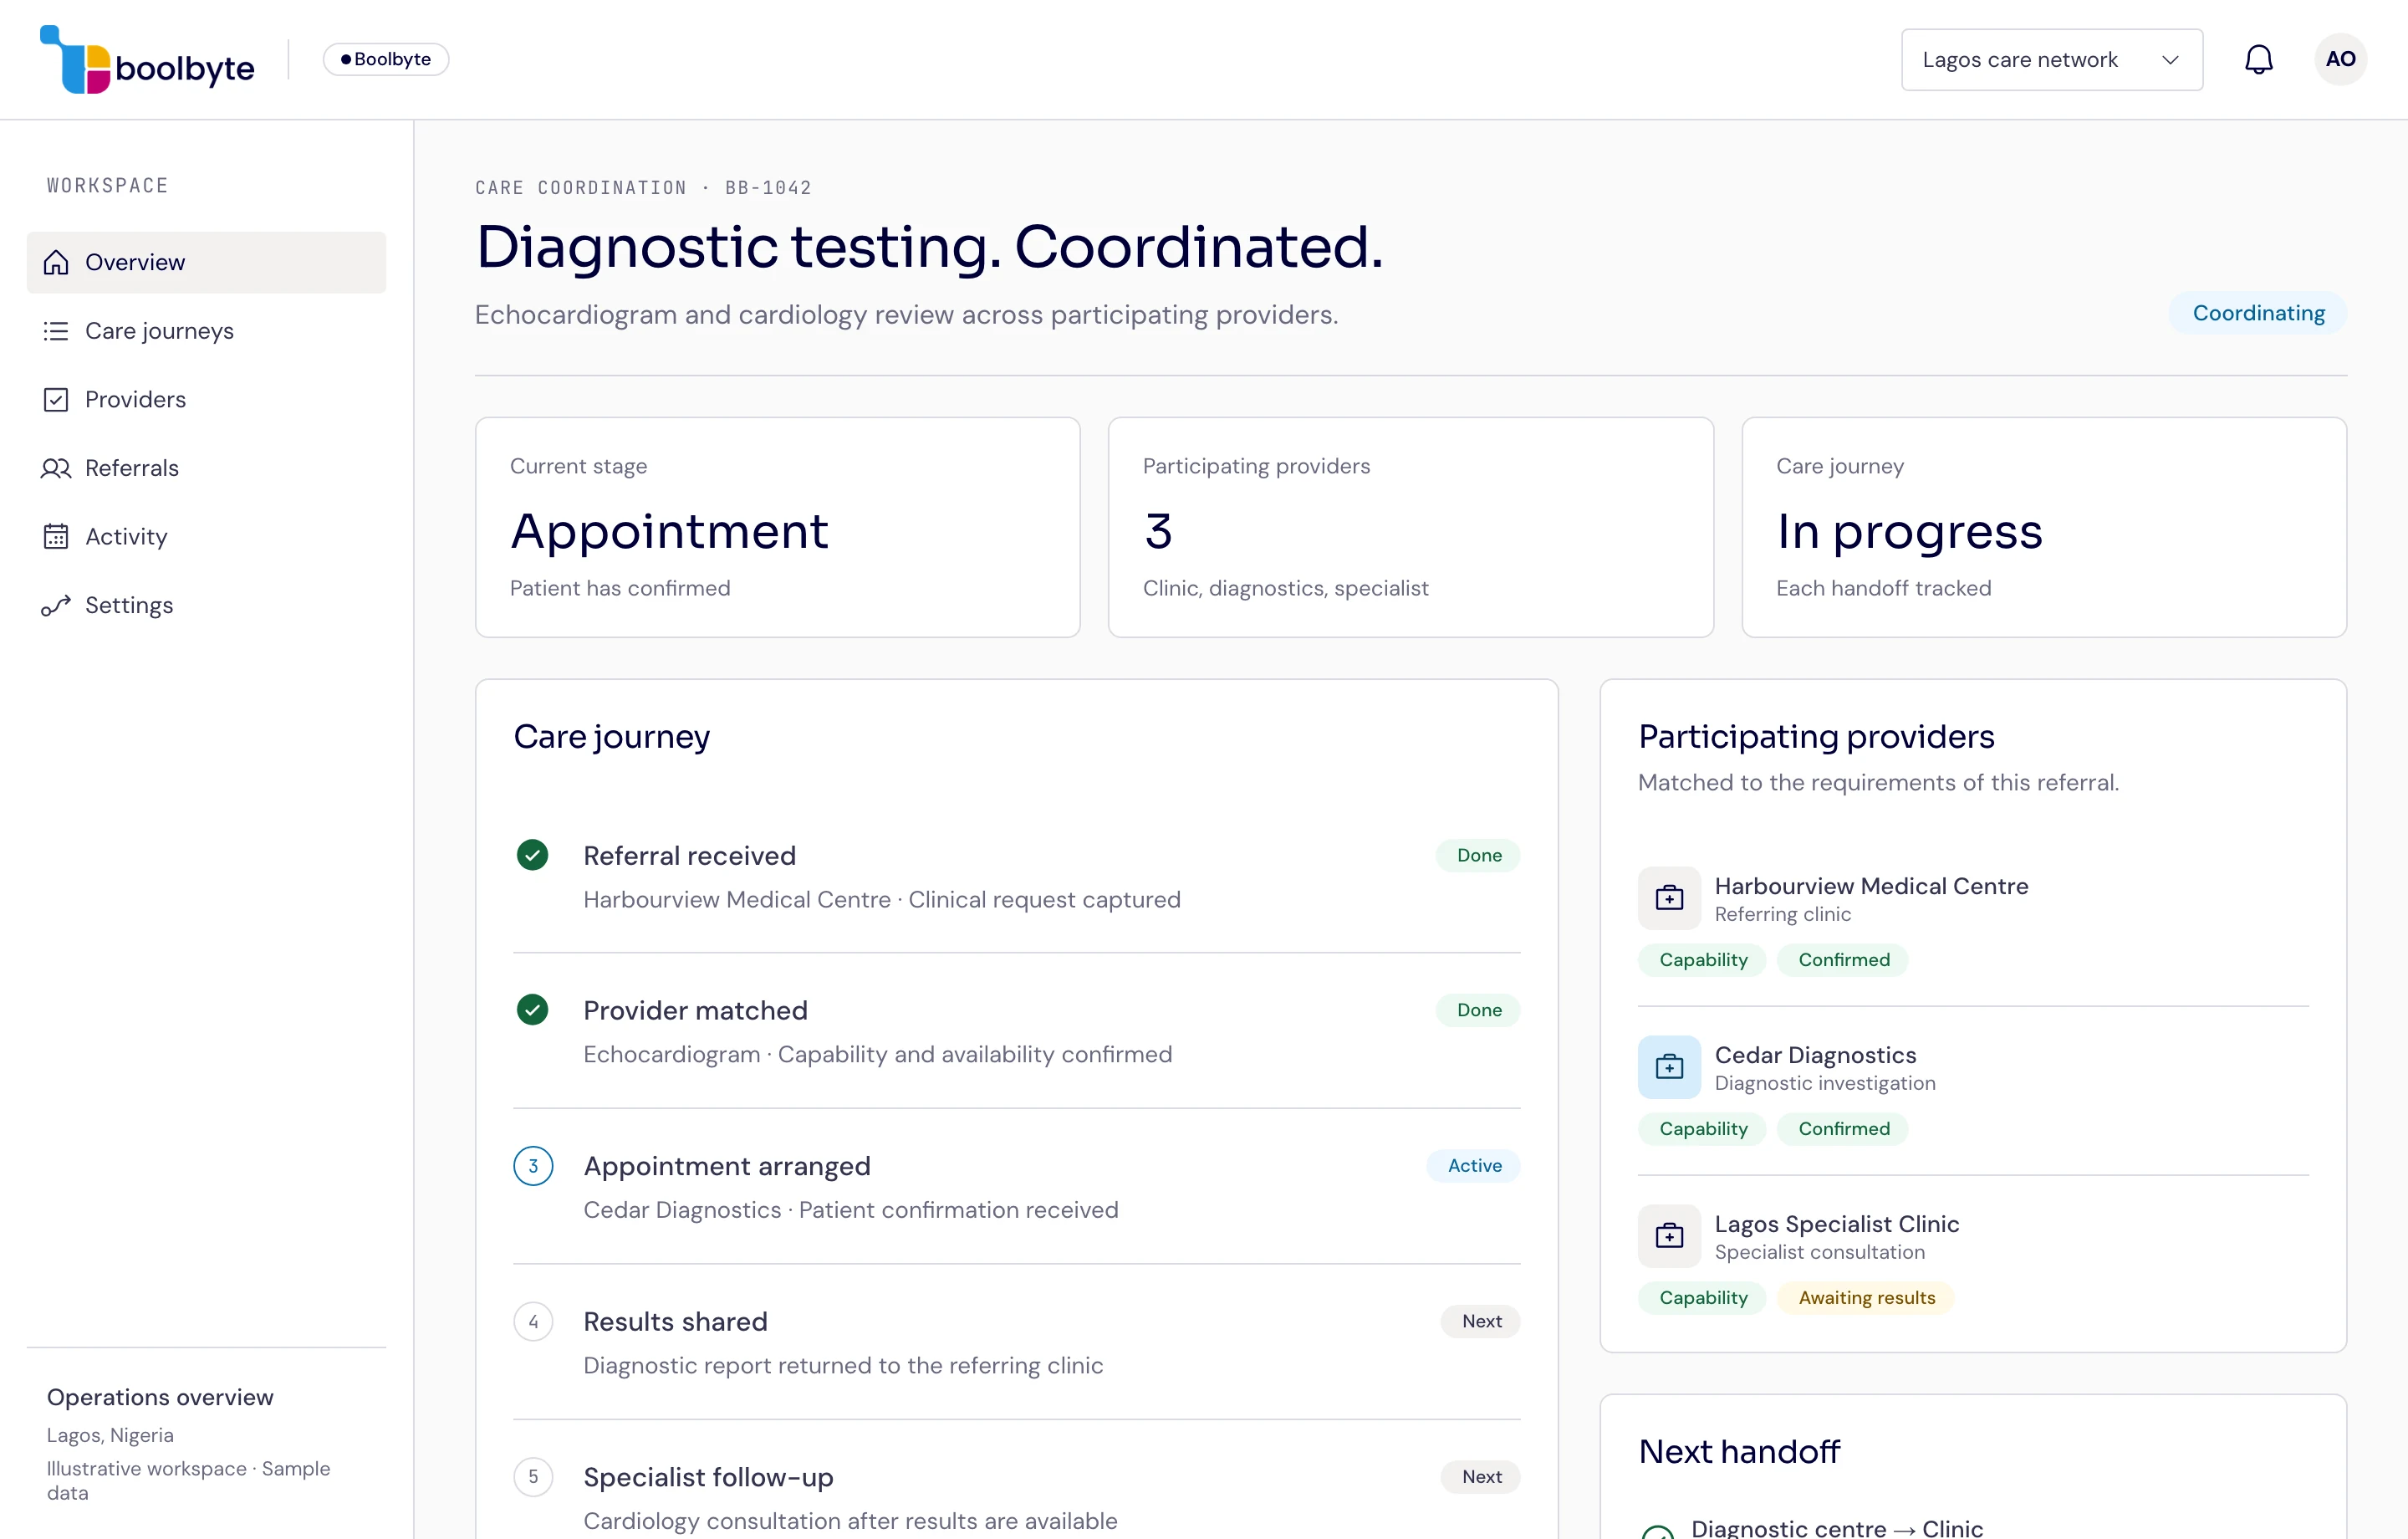Click the Referral received green checkmark
2408x1539 pixels.
(532, 855)
